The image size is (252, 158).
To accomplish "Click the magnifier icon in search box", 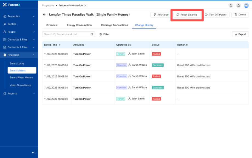I will pyautogui.click(x=92, y=34).
